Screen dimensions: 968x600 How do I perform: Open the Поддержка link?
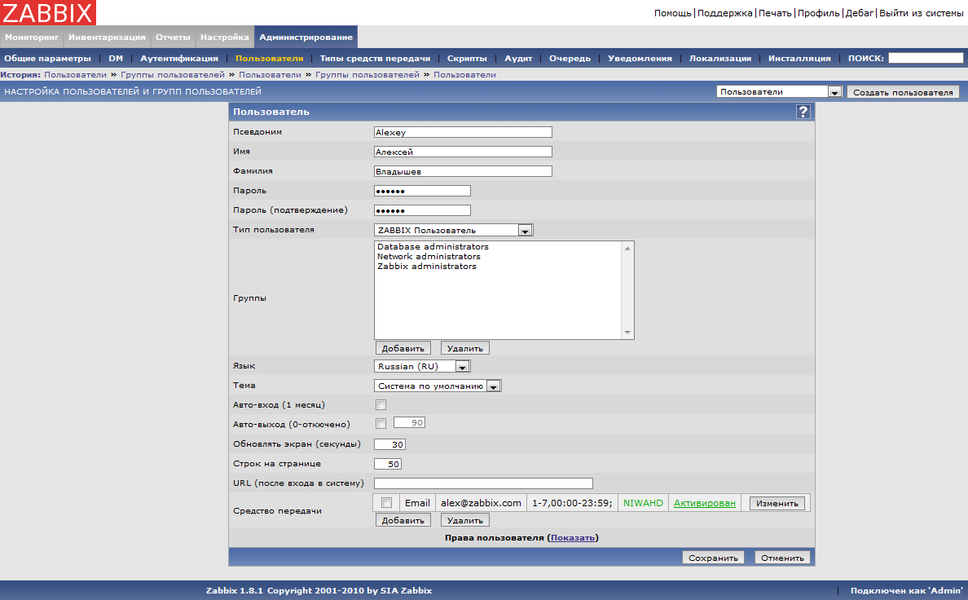pos(724,13)
